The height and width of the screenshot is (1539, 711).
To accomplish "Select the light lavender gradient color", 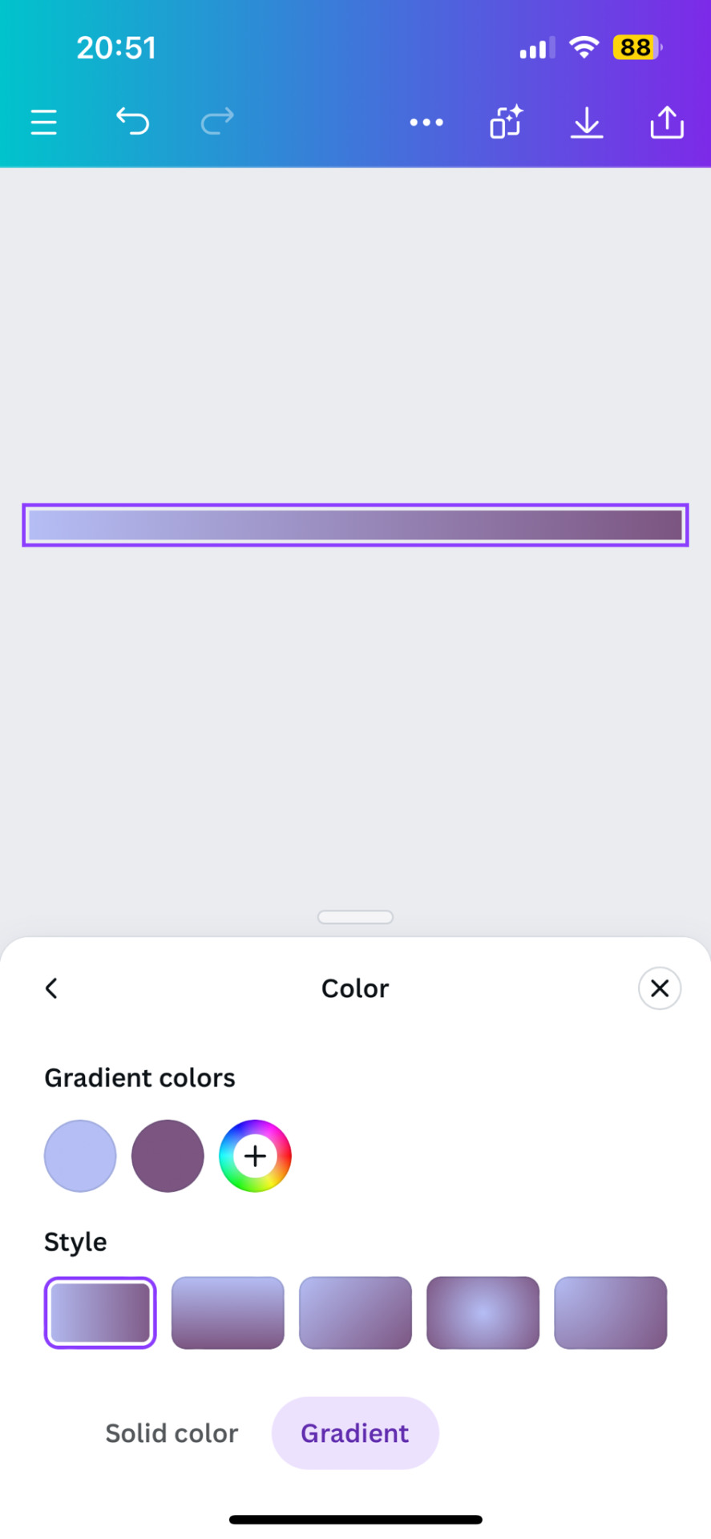I will (80, 1156).
